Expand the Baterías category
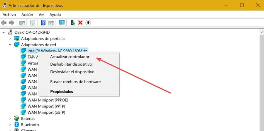264x131 pixels. click(x=10, y=118)
